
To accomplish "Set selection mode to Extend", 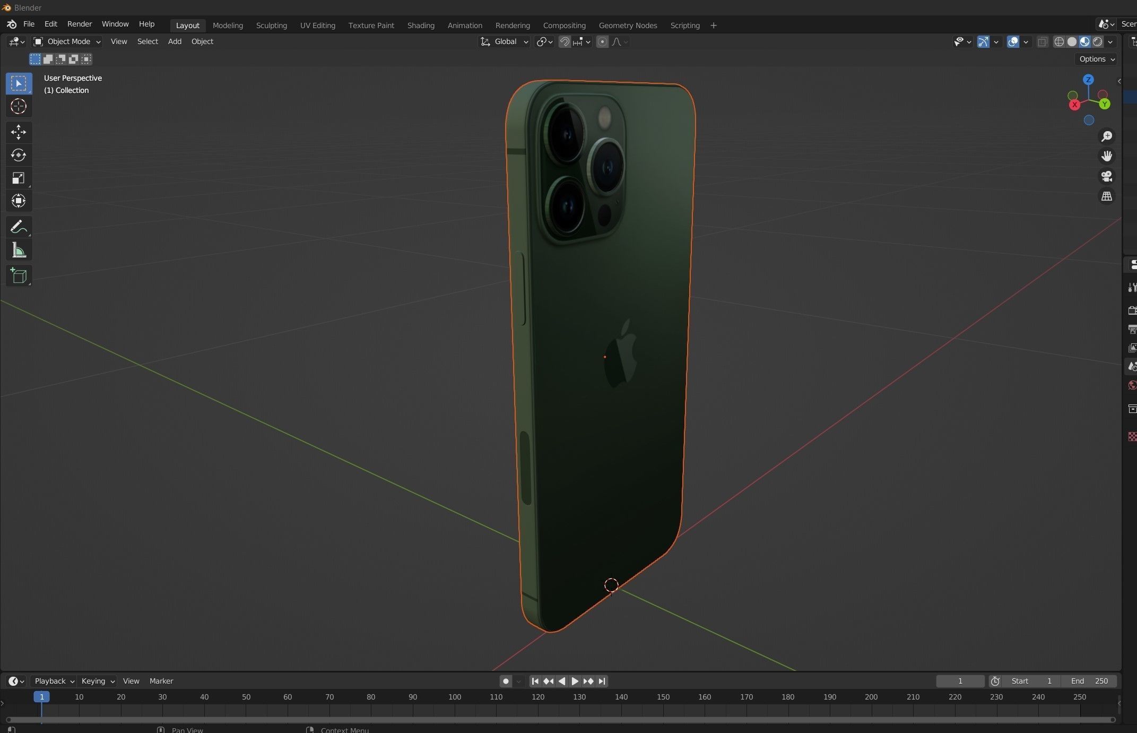I will [48, 59].
